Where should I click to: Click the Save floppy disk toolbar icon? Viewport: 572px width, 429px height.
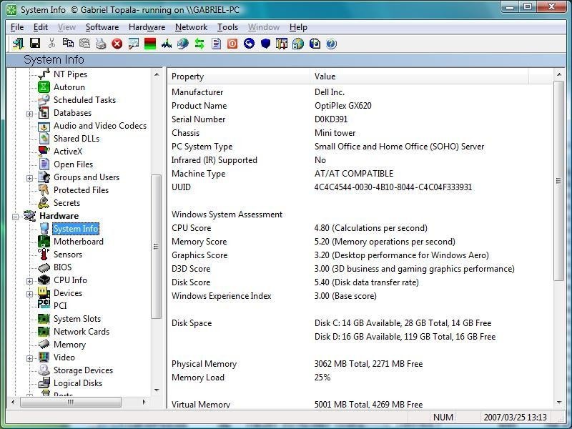pos(34,44)
